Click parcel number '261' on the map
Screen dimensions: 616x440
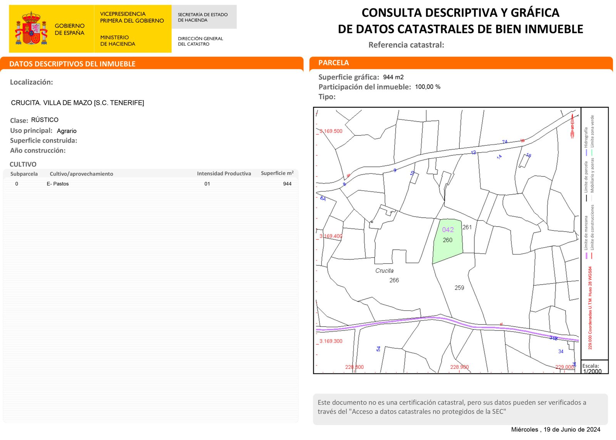pos(467,227)
